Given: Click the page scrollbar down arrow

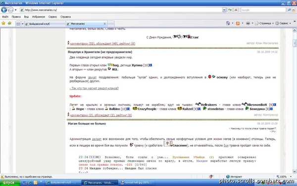Looking at the screenshot, I should tap(295, 172).
